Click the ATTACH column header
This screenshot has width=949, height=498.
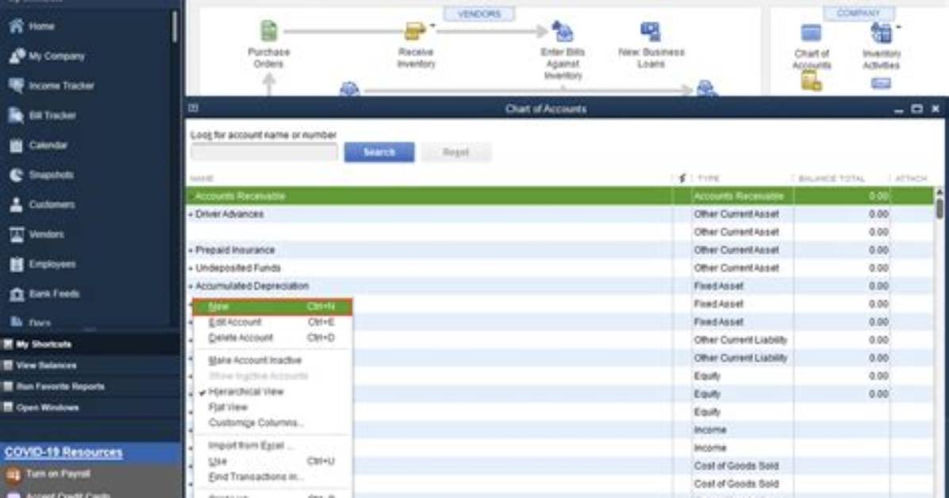911,178
